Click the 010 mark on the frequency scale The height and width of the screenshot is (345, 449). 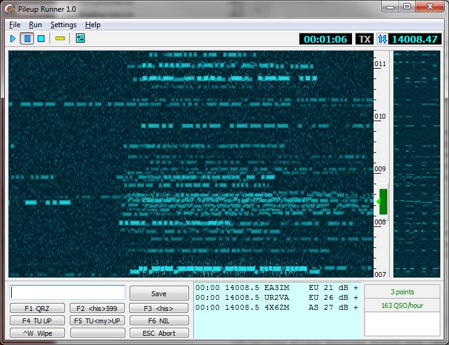(380, 116)
